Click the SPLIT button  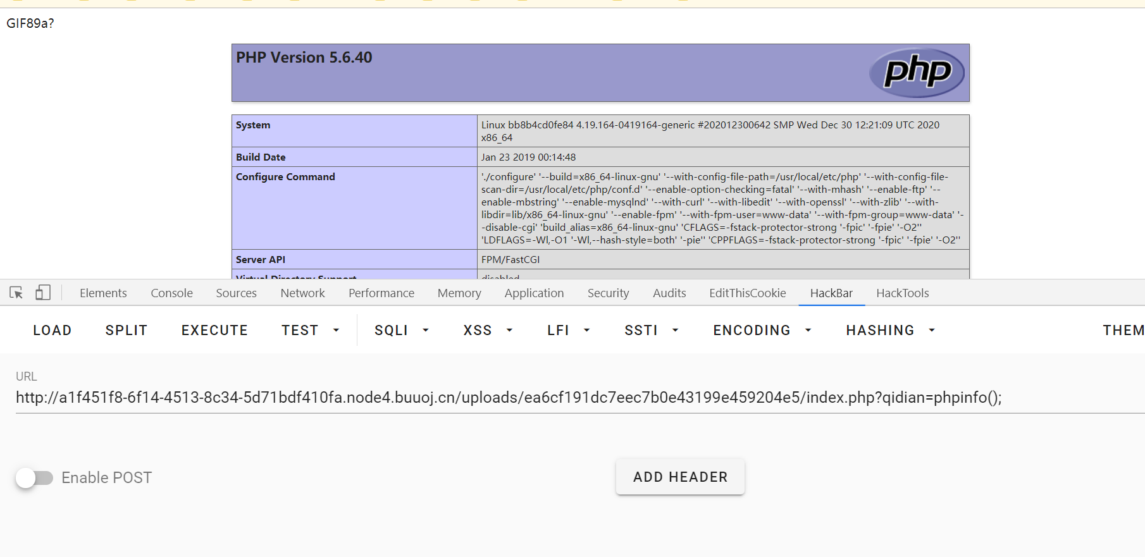[x=127, y=330]
